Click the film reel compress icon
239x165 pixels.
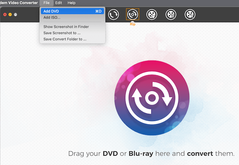tap(171, 14)
